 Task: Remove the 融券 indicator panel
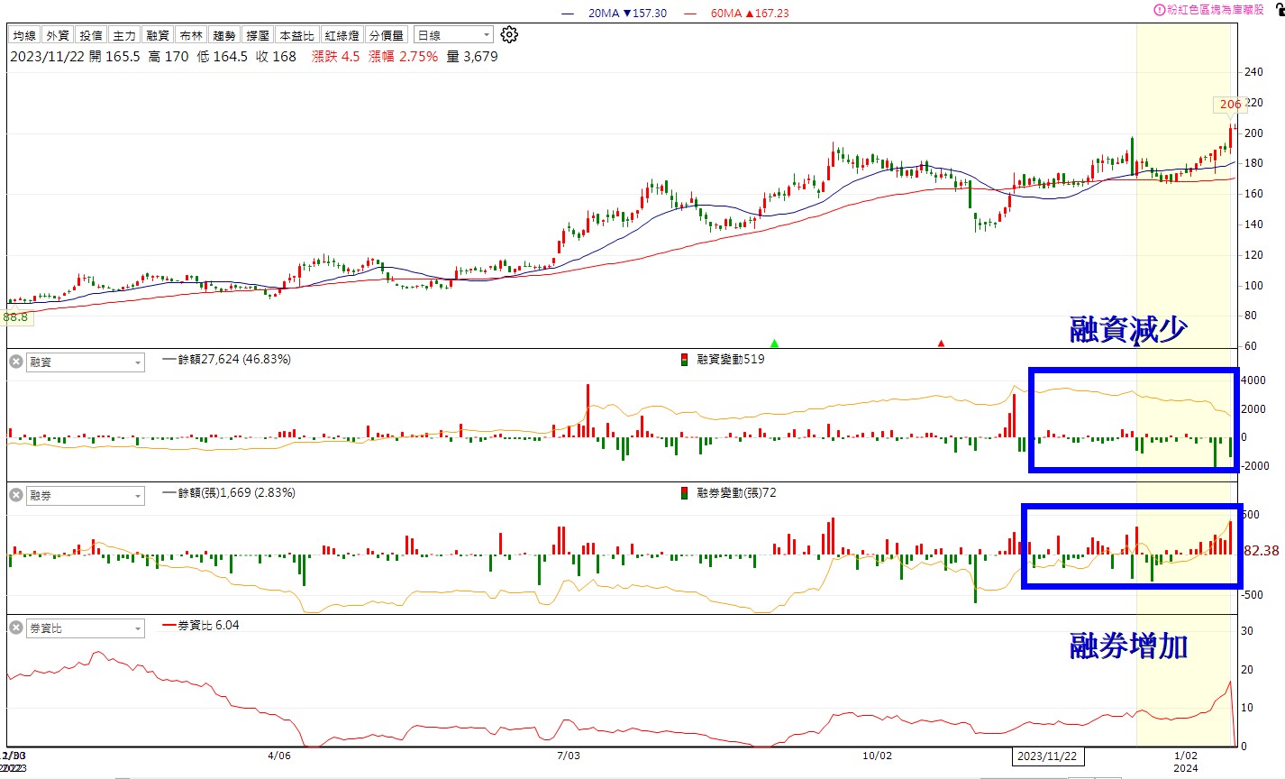pyautogui.click(x=15, y=495)
